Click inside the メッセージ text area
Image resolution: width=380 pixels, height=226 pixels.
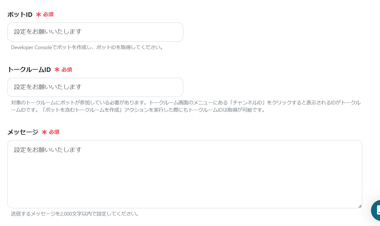pyautogui.click(x=185, y=174)
